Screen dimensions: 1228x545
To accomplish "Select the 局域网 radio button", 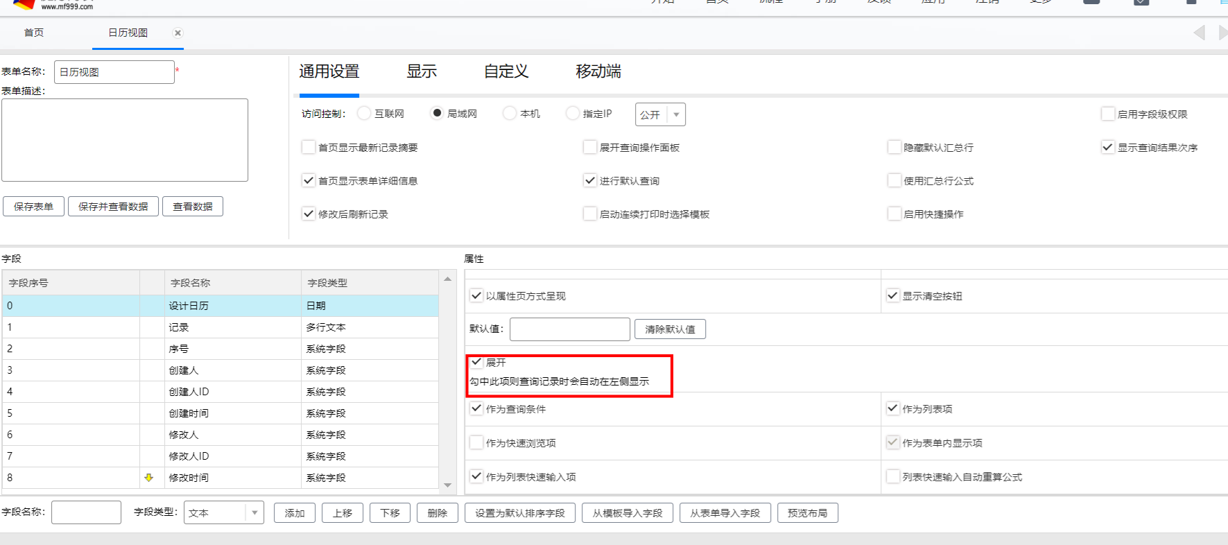I will (x=437, y=113).
